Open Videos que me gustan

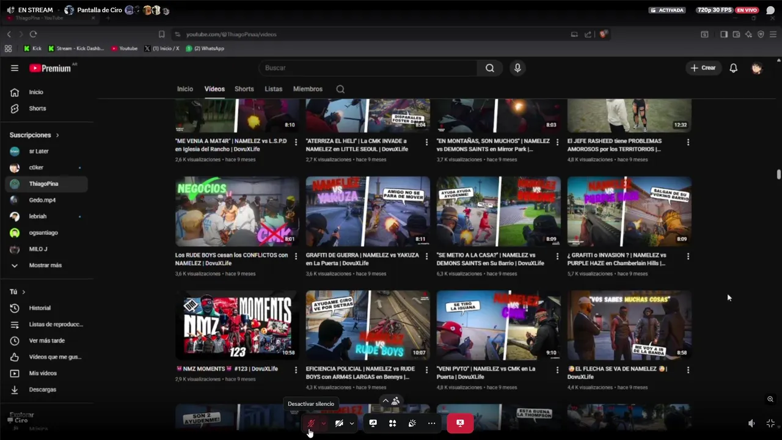tap(46, 357)
